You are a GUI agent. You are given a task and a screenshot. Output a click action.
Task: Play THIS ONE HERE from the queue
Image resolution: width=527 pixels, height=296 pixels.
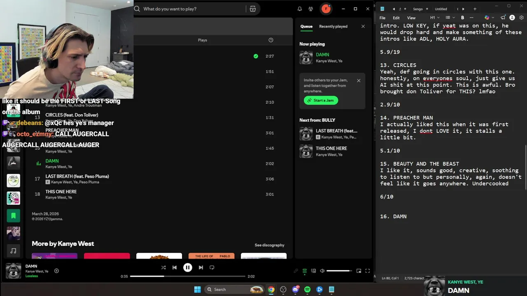tap(332, 151)
